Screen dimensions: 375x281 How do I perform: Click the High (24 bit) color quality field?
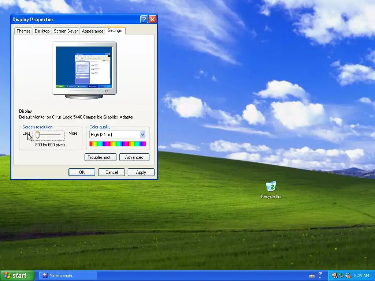point(118,135)
